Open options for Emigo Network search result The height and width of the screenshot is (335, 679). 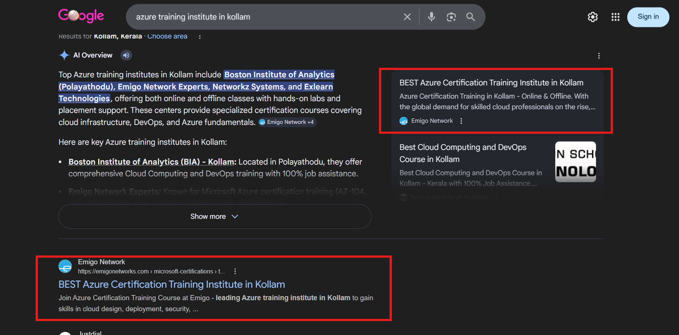point(235,271)
